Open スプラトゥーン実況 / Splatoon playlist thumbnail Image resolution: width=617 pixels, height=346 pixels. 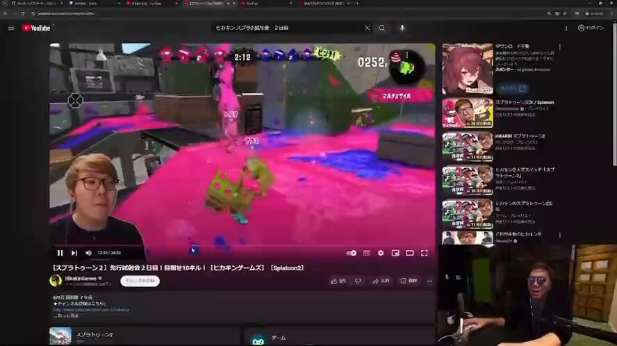(x=468, y=113)
